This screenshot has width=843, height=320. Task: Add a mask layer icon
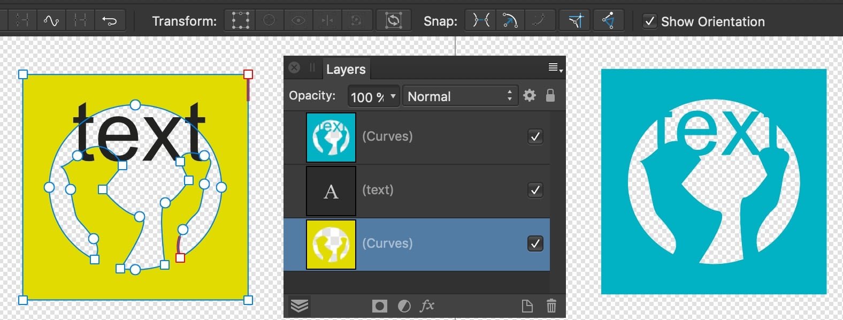[x=379, y=306]
